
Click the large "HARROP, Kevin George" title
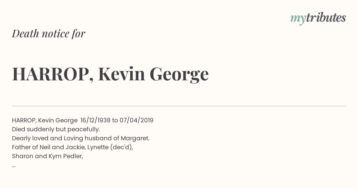(x=110, y=74)
